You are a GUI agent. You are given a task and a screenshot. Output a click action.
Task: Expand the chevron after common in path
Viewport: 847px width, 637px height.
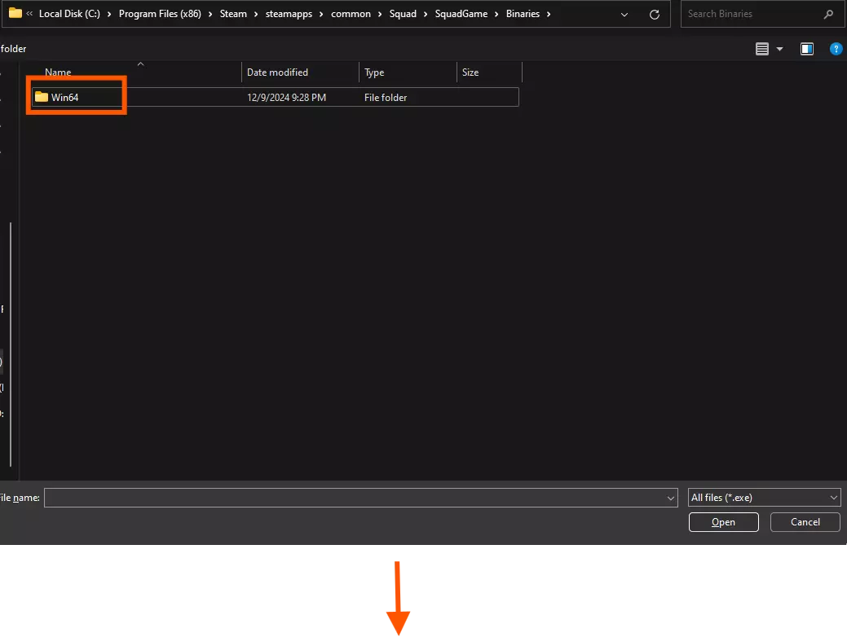point(380,14)
